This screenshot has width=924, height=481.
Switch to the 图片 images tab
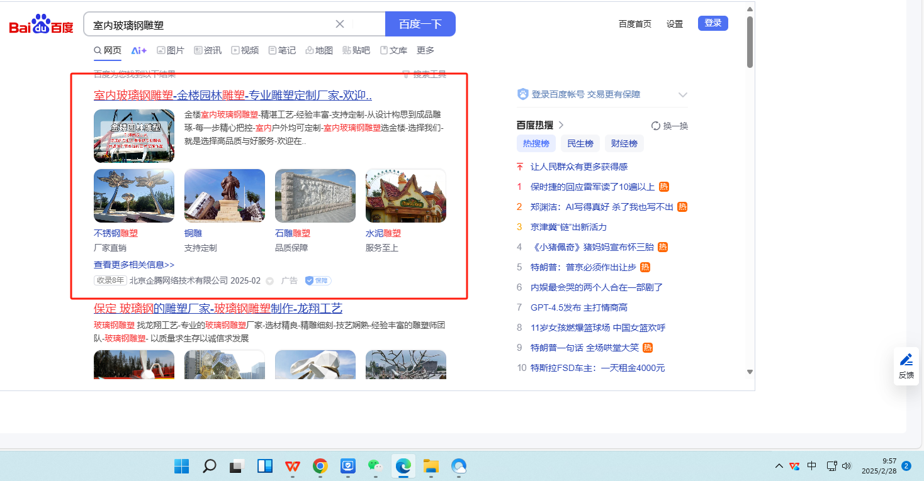pyautogui.click(x=171, y=50)
